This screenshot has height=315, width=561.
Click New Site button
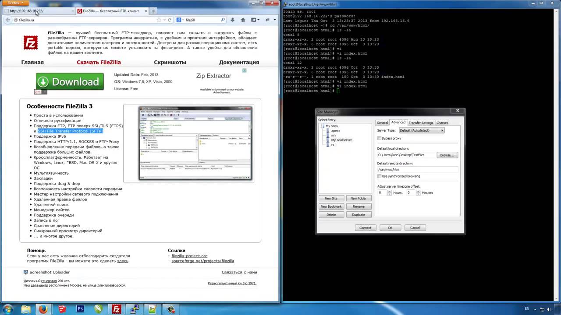tap(331, 198)
